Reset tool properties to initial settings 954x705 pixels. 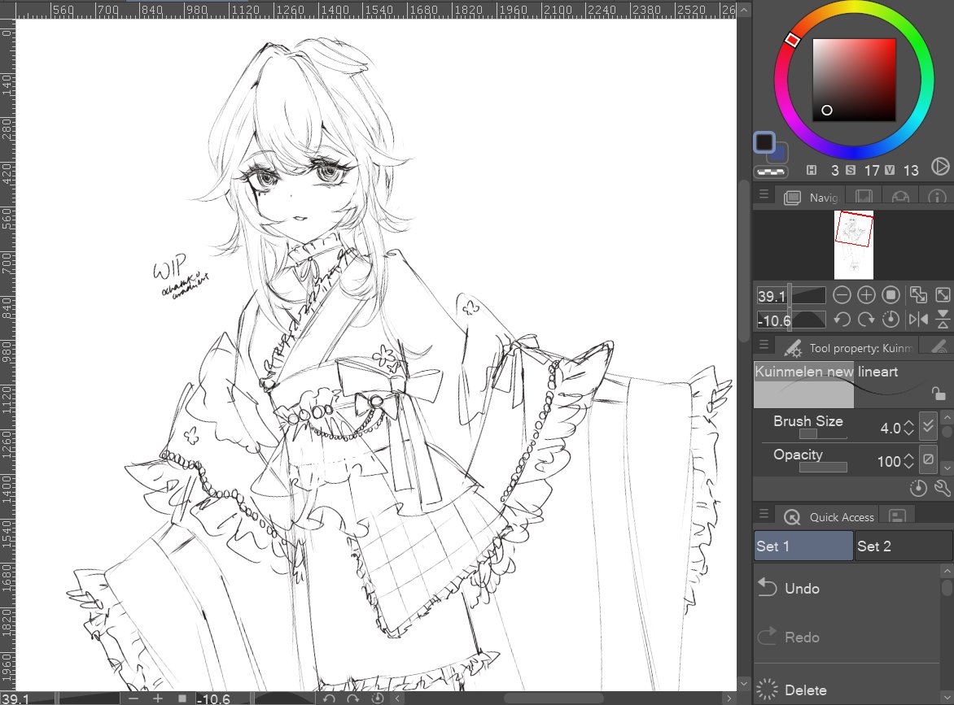pyautogui.click(x=917, y=487)
